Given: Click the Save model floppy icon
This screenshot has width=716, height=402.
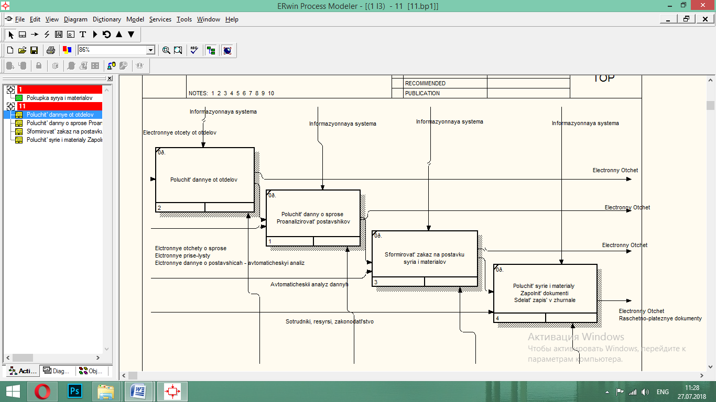Looking at the screenshot, I should pyautogui.click(x=34, y=50).
